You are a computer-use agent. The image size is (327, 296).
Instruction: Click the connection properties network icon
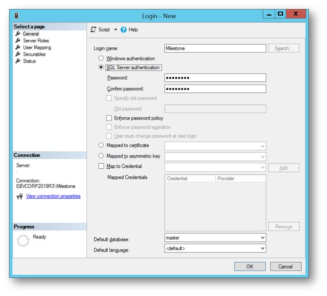[x=19, y=196]
